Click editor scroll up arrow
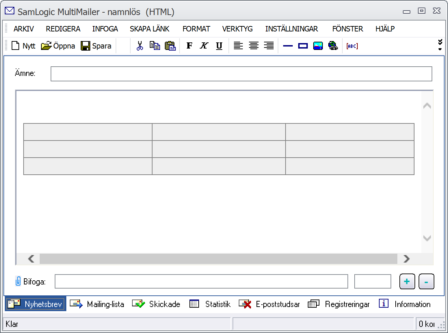Image resolution: width=448 pixels, height=333 pixels. point(427,106)
